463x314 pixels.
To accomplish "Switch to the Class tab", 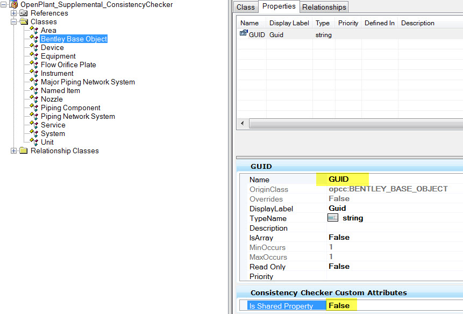I will pos(246,7).
